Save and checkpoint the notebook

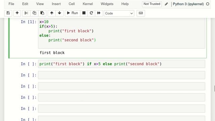coord(8,13)
